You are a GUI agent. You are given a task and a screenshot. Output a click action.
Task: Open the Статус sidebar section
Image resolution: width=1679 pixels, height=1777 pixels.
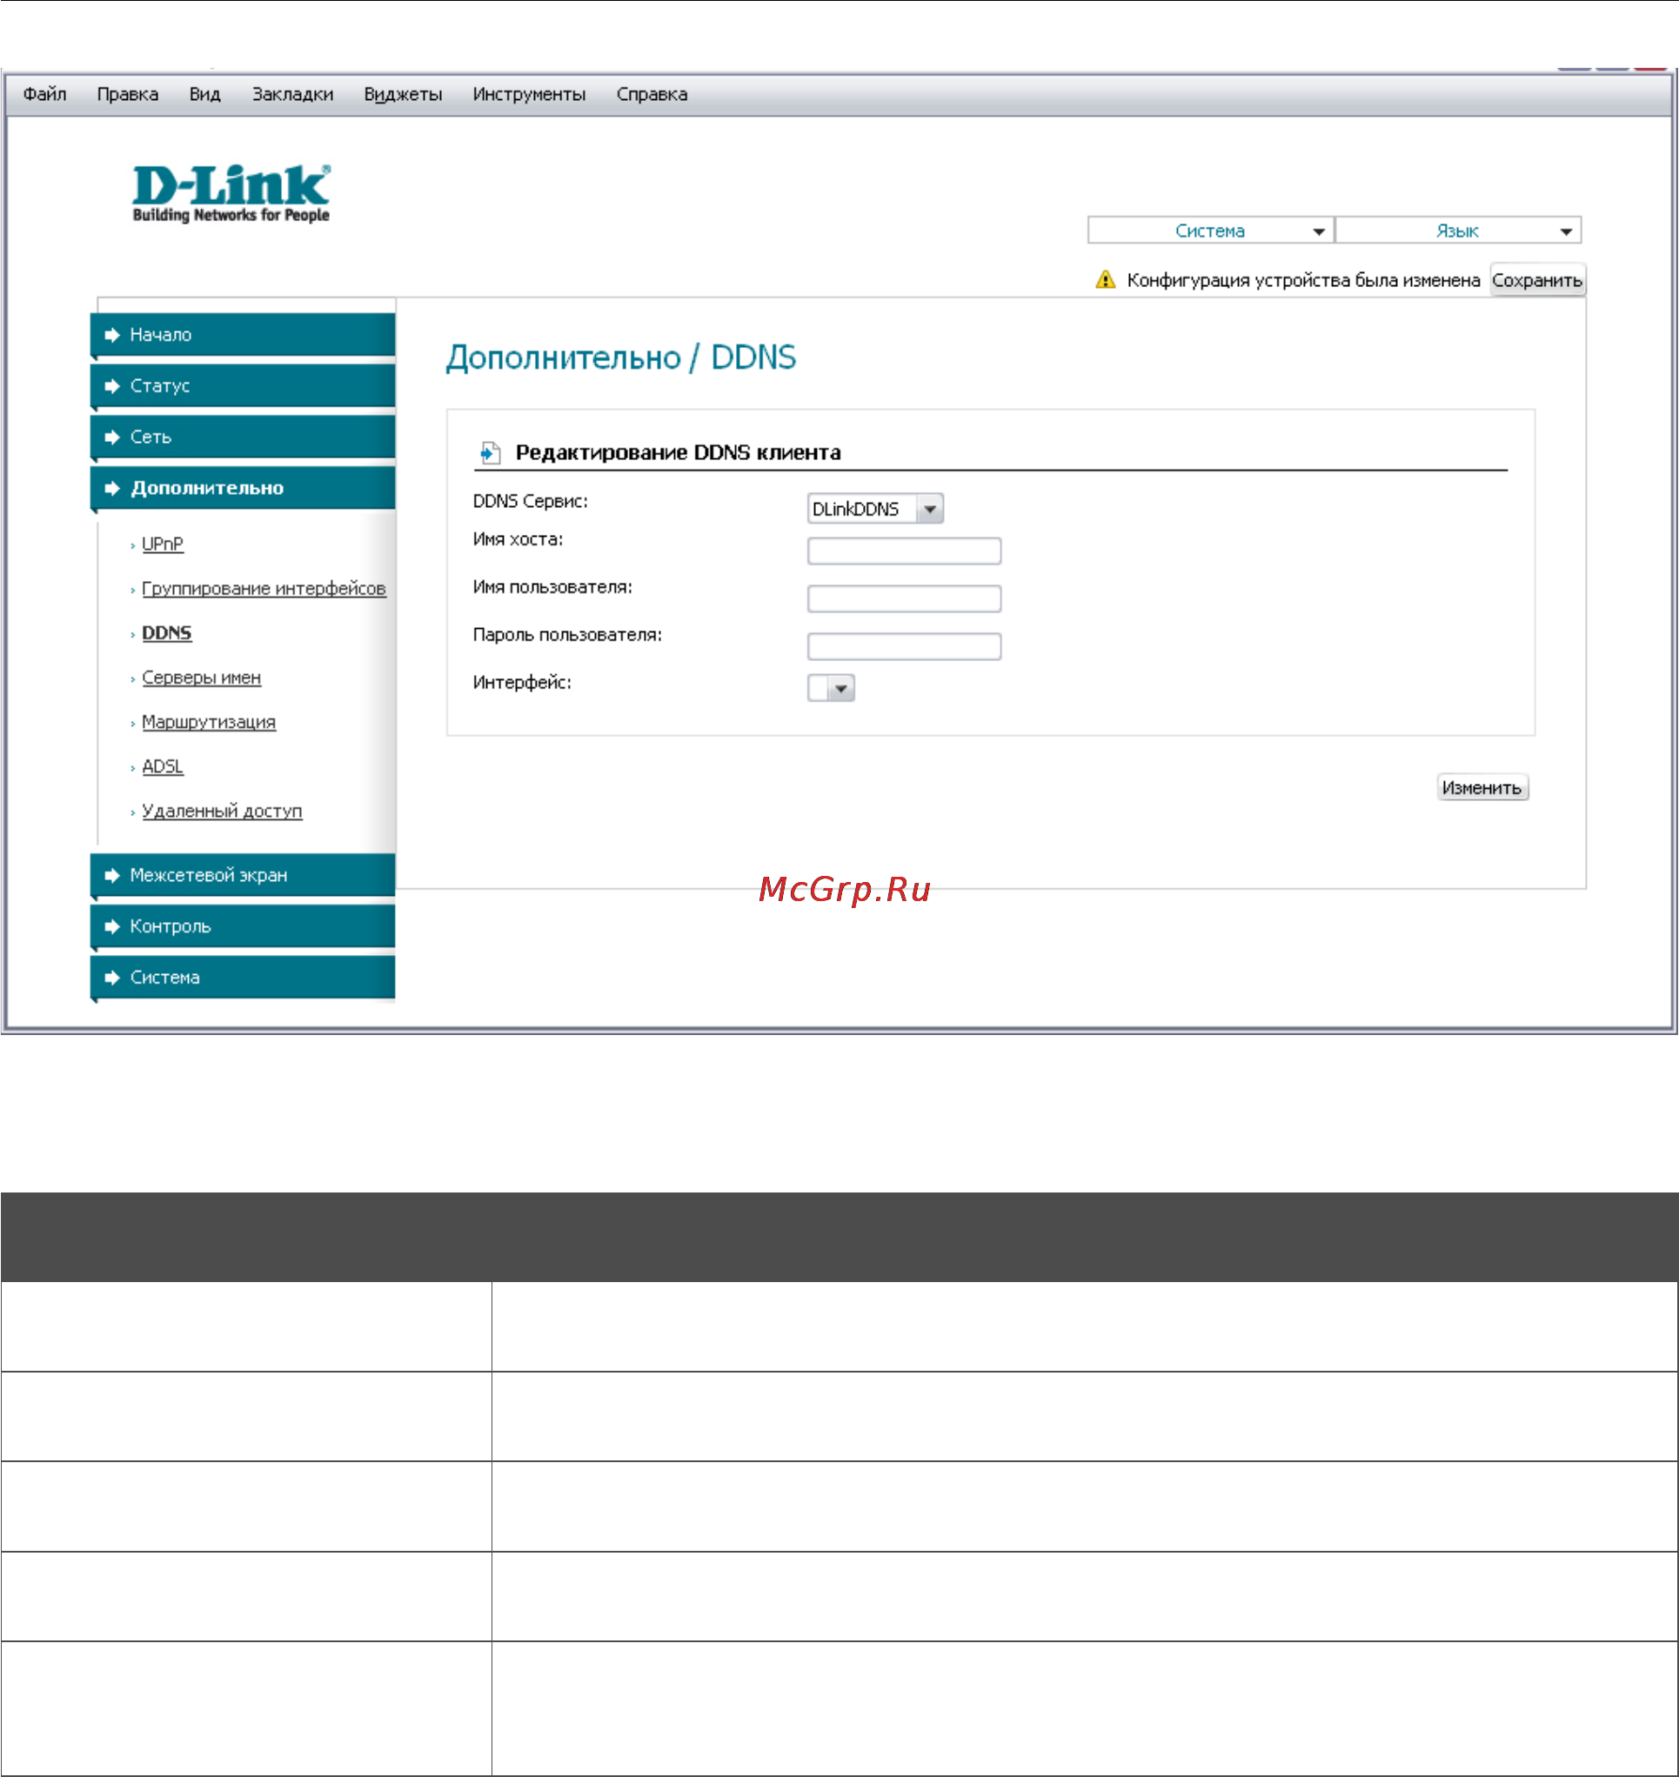243,385
